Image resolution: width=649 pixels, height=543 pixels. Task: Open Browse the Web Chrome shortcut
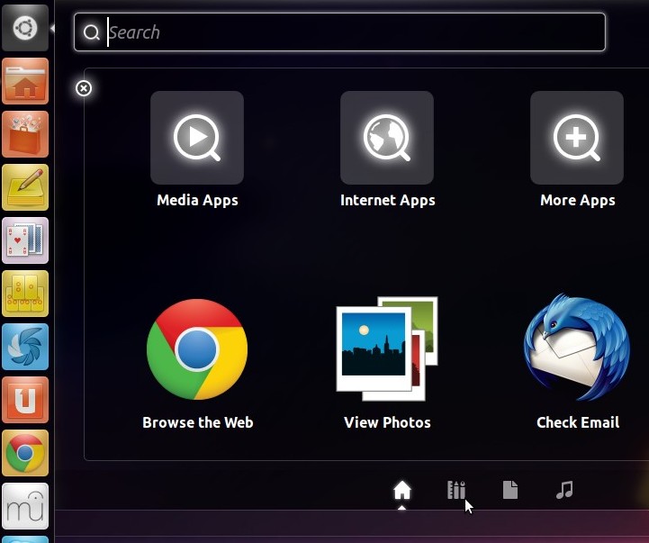pyautogui.click(x=197, y=349)
